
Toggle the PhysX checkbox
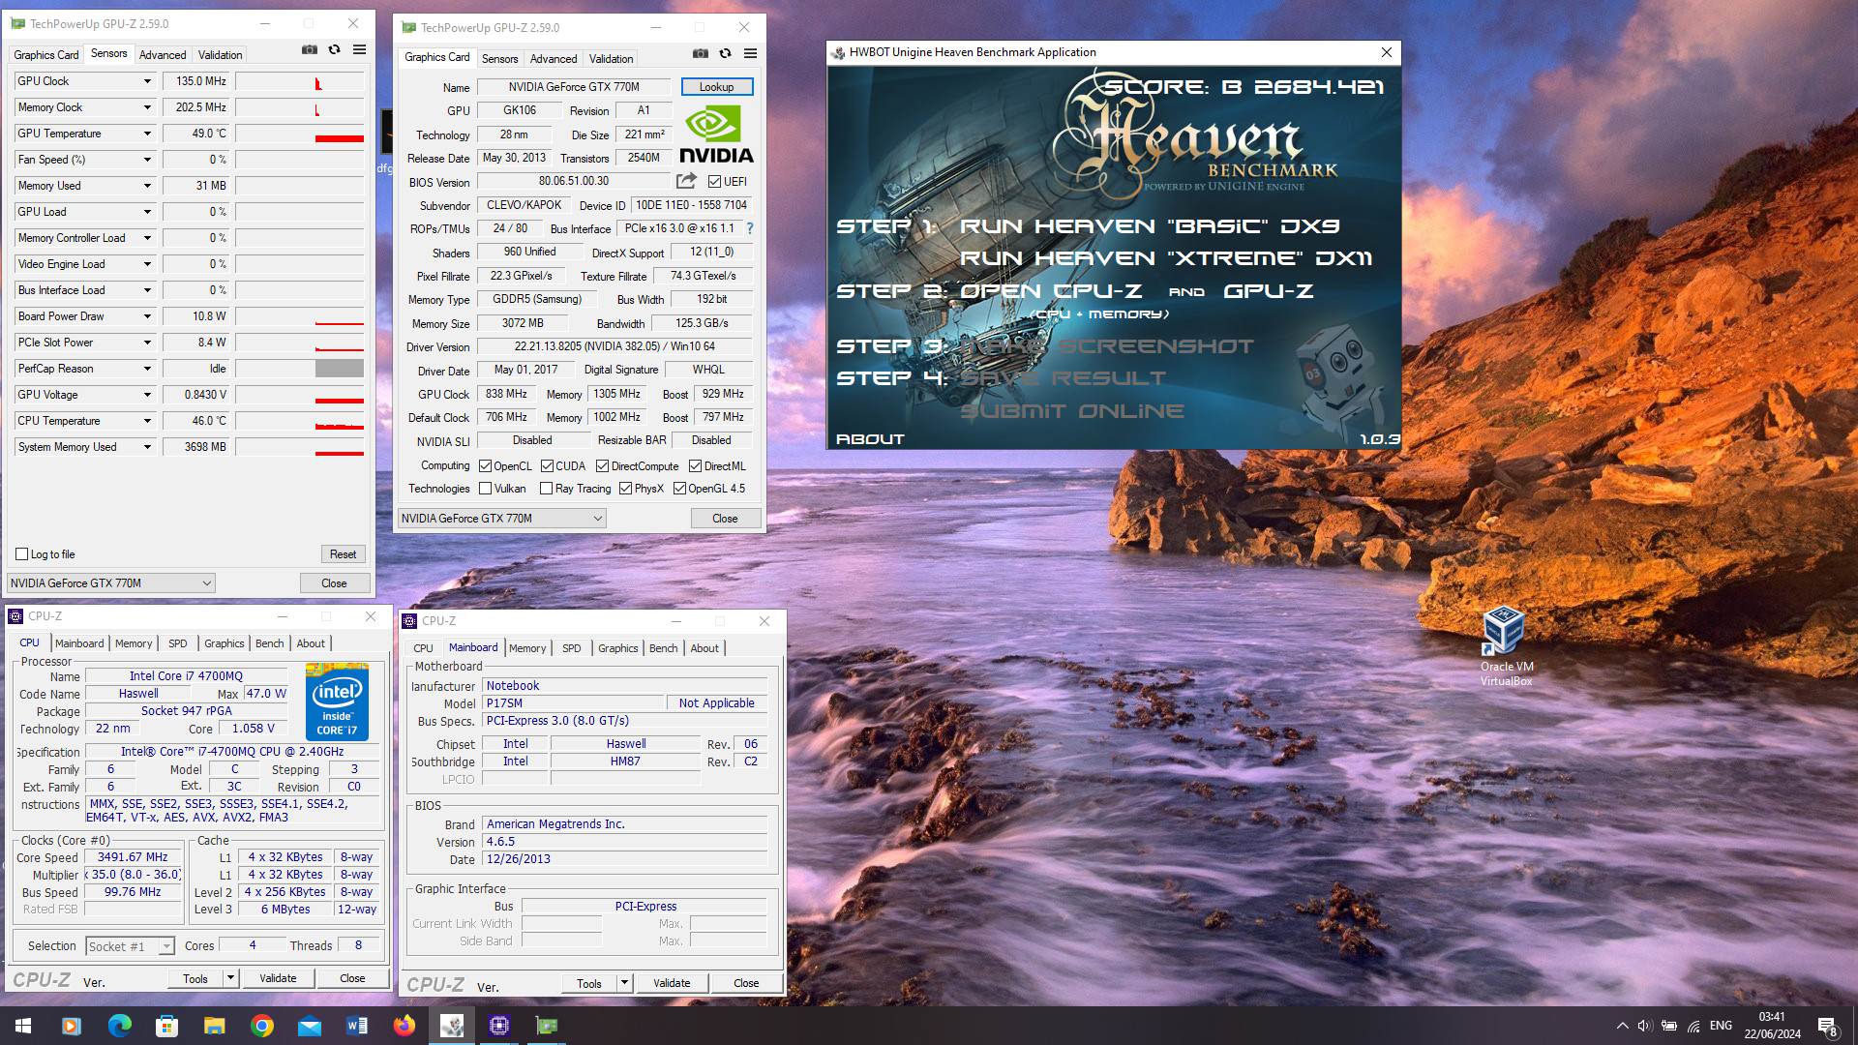coord(625,489)
